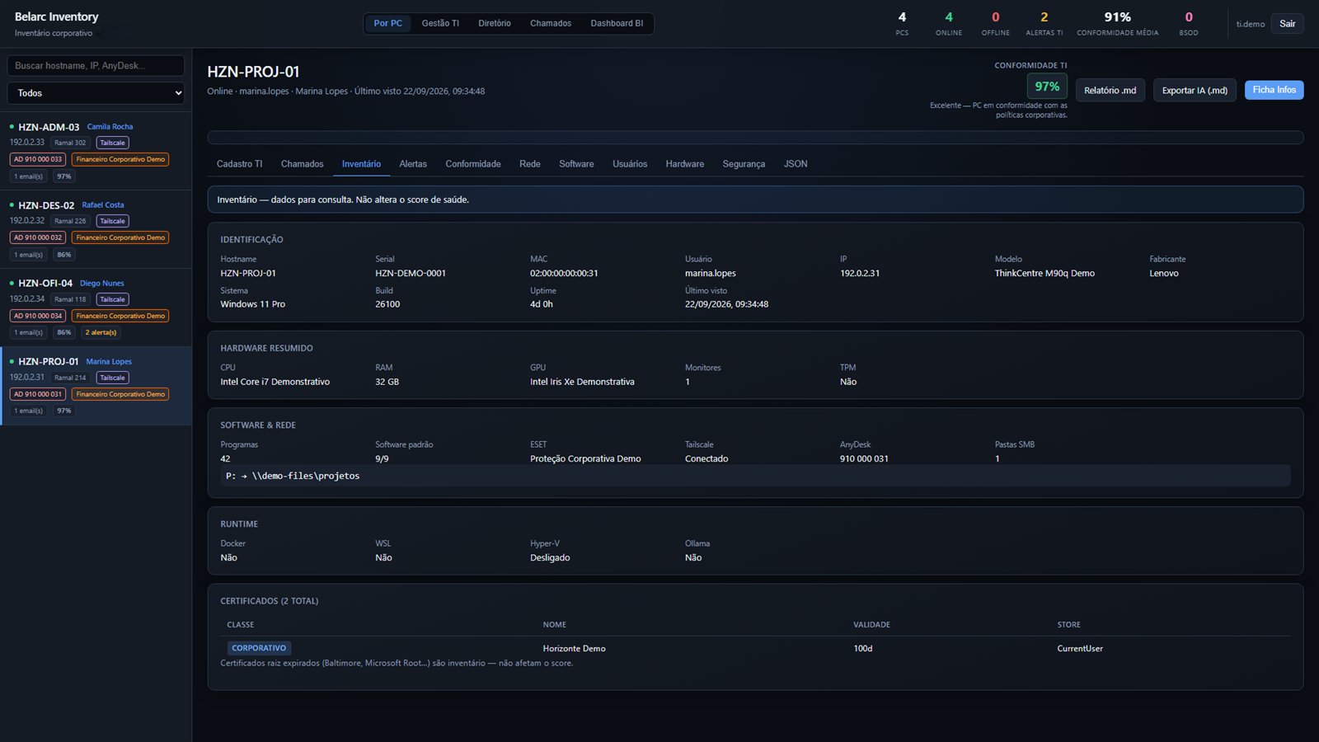Click user link Diego Nunes
This screenshot has height=742, width=1319.
point(102,284)
